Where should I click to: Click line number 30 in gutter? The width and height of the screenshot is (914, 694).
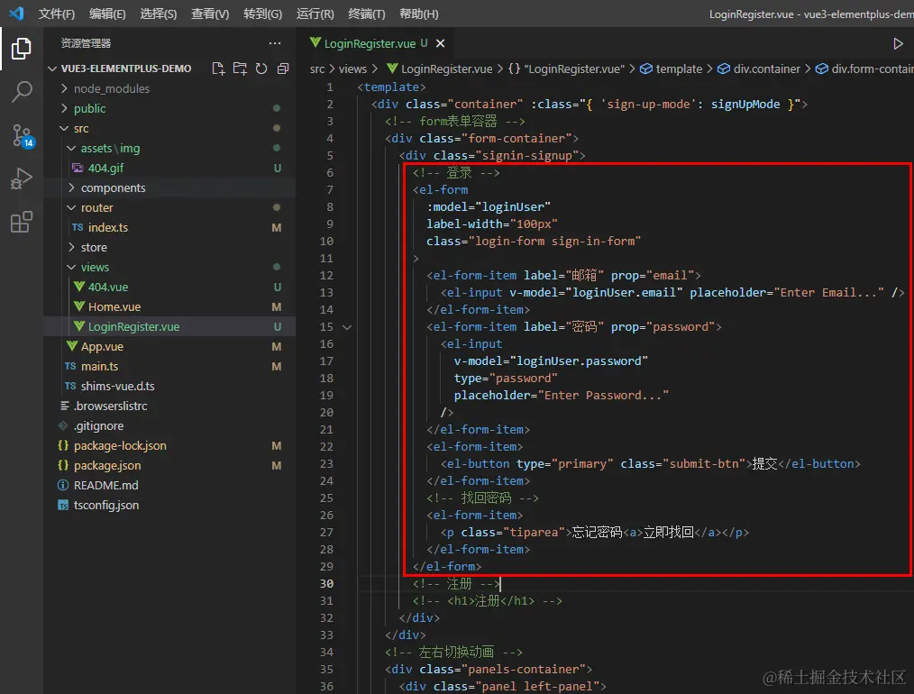[x=326, y=584]
